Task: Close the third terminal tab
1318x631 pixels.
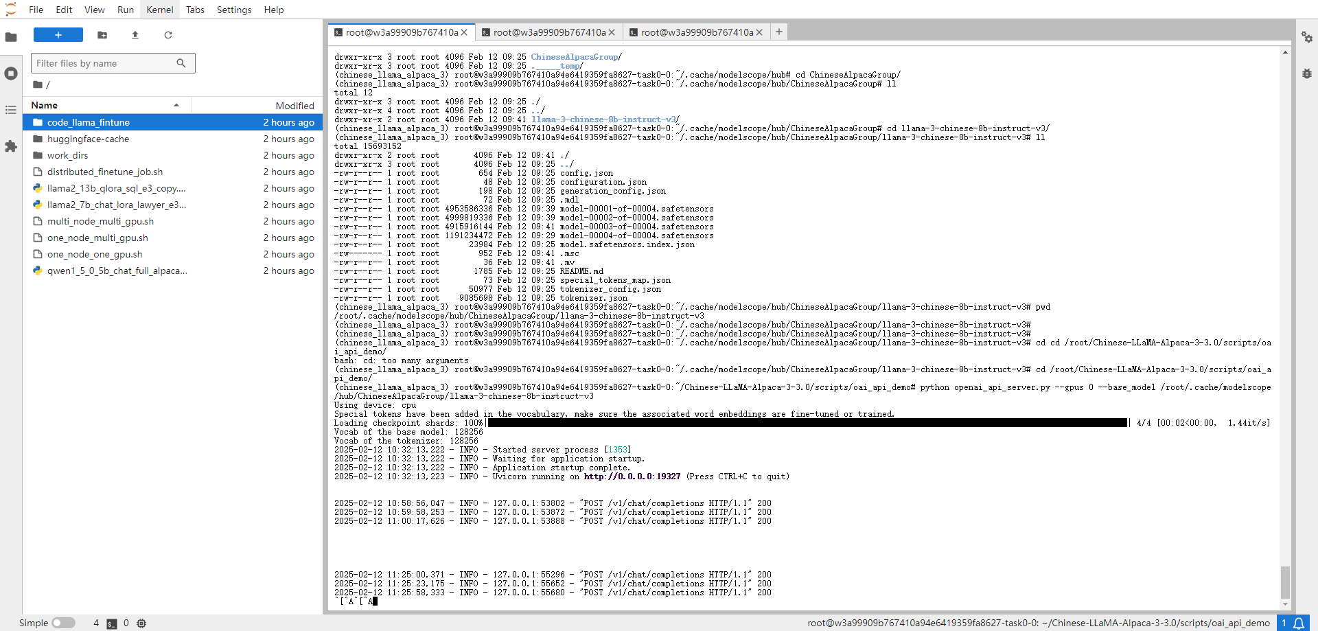Action: click(759, 32)
